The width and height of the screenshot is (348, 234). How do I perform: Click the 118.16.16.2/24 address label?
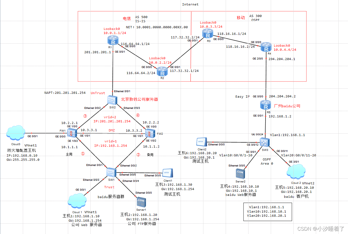click(x=240, y=47)
